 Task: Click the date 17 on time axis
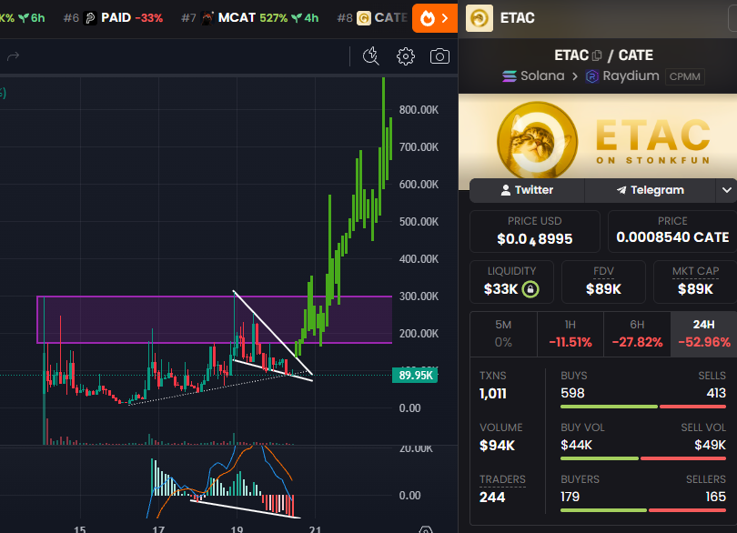click(x=158, y=529)
